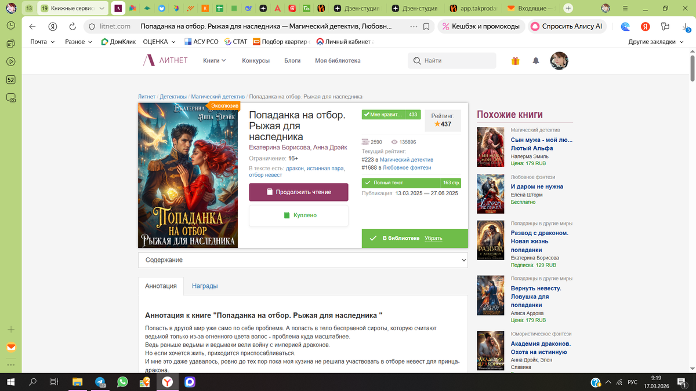Click the browser back arrow
Image resolution: width=696 pixels, height=391 pixels.
[x=32, y=27]
